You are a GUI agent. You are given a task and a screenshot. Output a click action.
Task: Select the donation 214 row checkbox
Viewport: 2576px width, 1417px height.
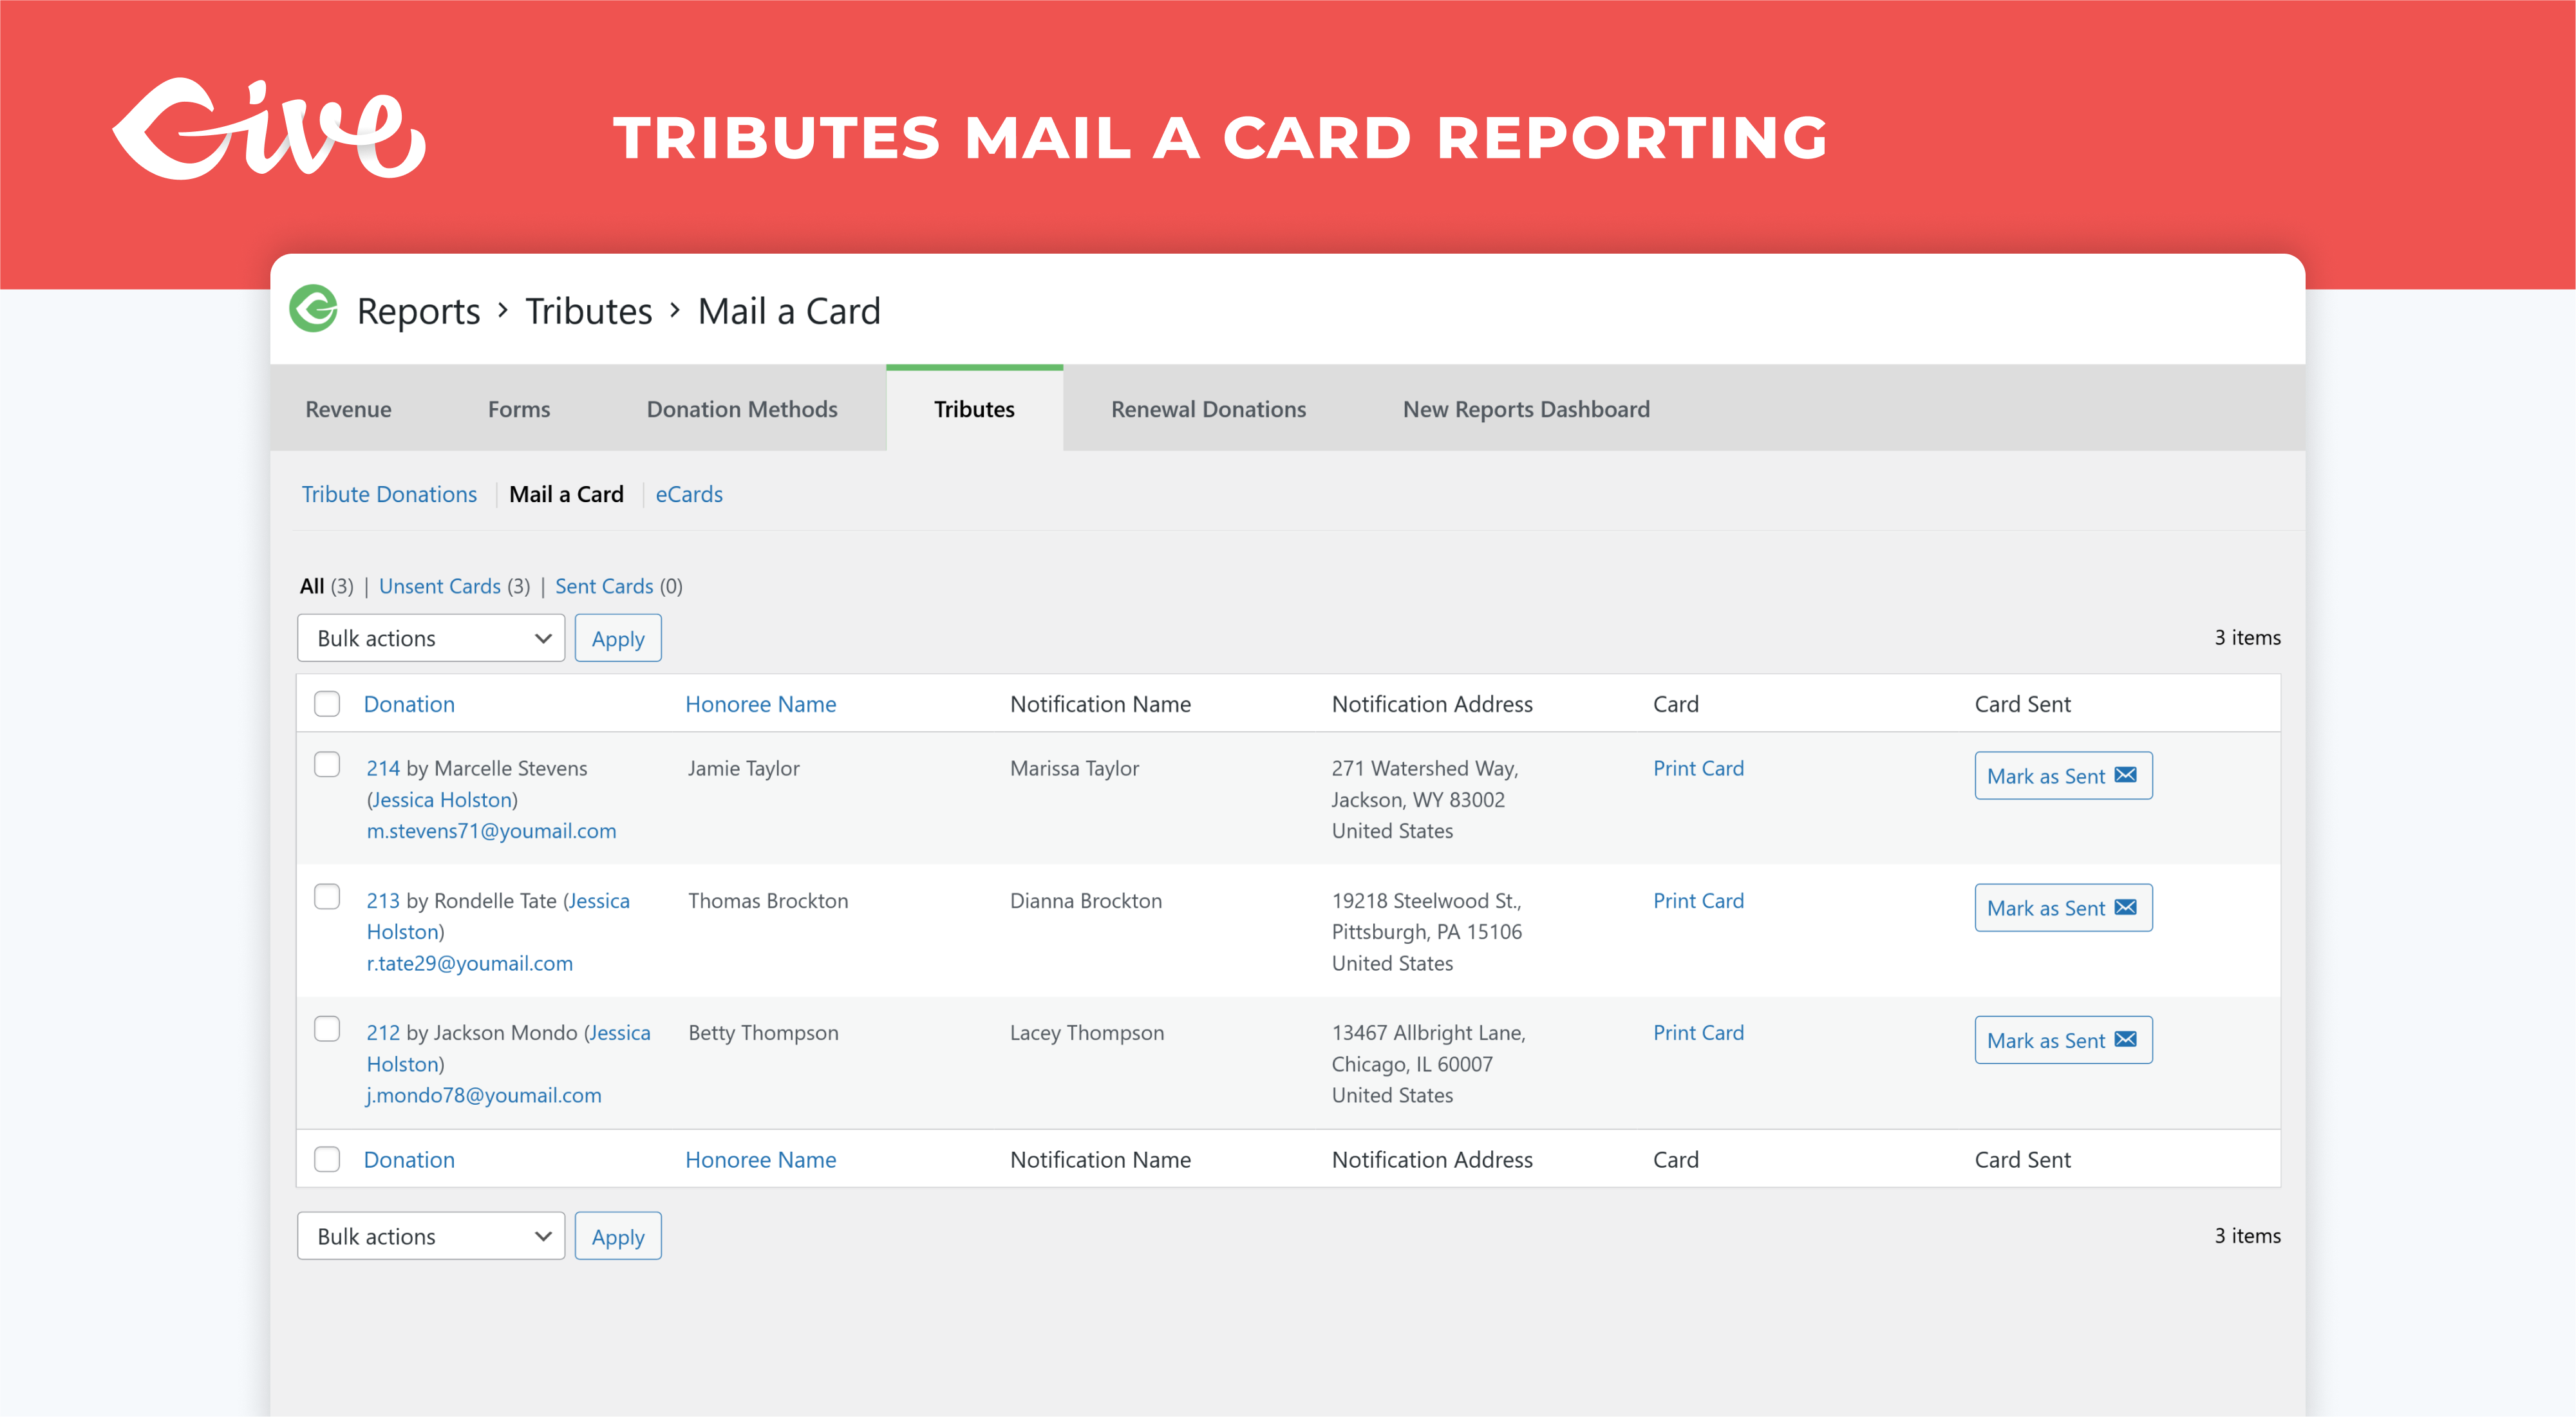pyautogui.click(x=327, y=765)
